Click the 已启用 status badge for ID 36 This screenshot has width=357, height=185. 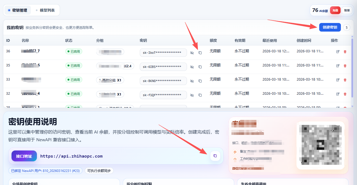(x=74, y=51)
